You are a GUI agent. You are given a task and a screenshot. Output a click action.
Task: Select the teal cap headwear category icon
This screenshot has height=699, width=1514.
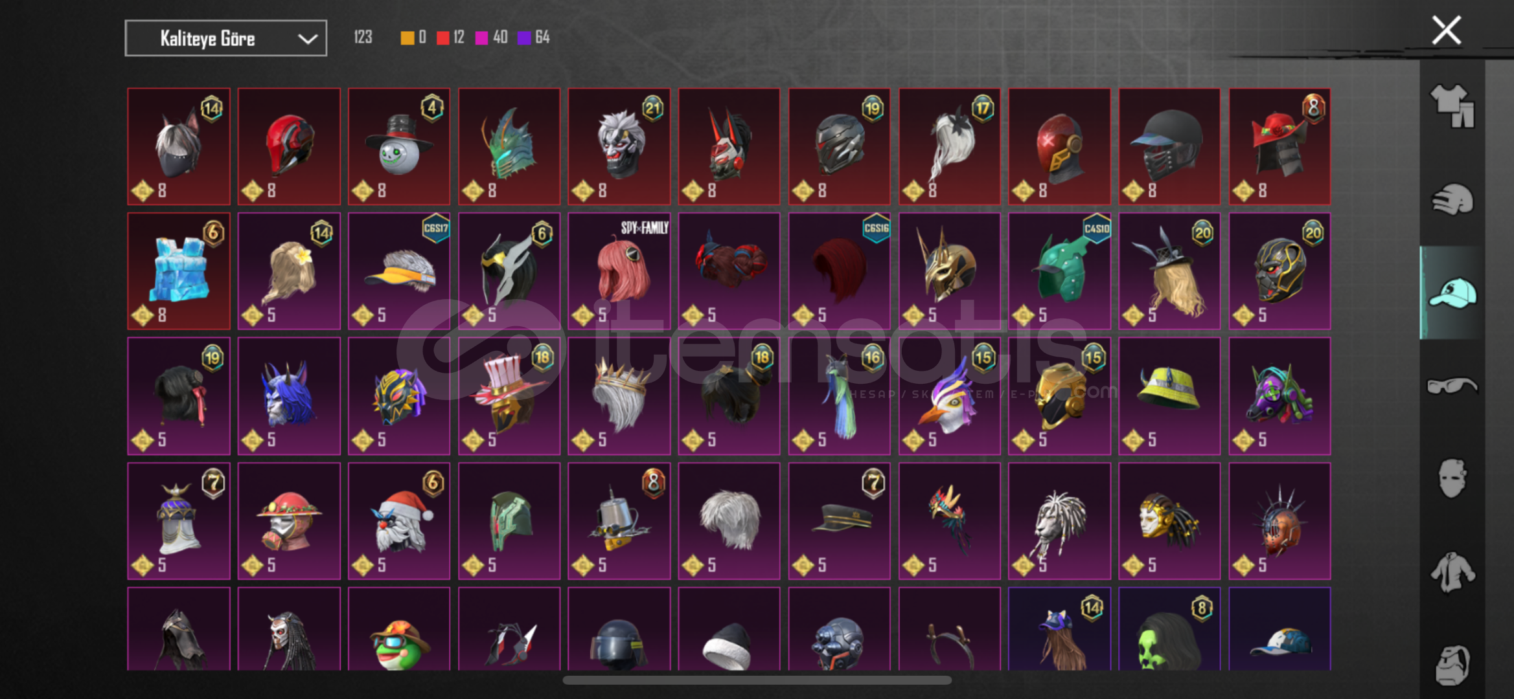pyautogui.click(x=1452, y=293)
